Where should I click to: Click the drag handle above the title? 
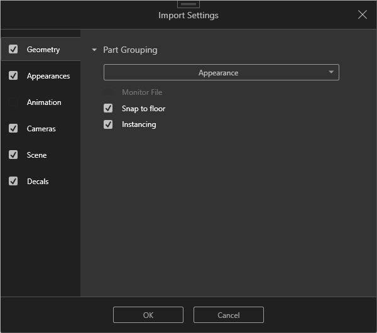click(x=188, y=4)
